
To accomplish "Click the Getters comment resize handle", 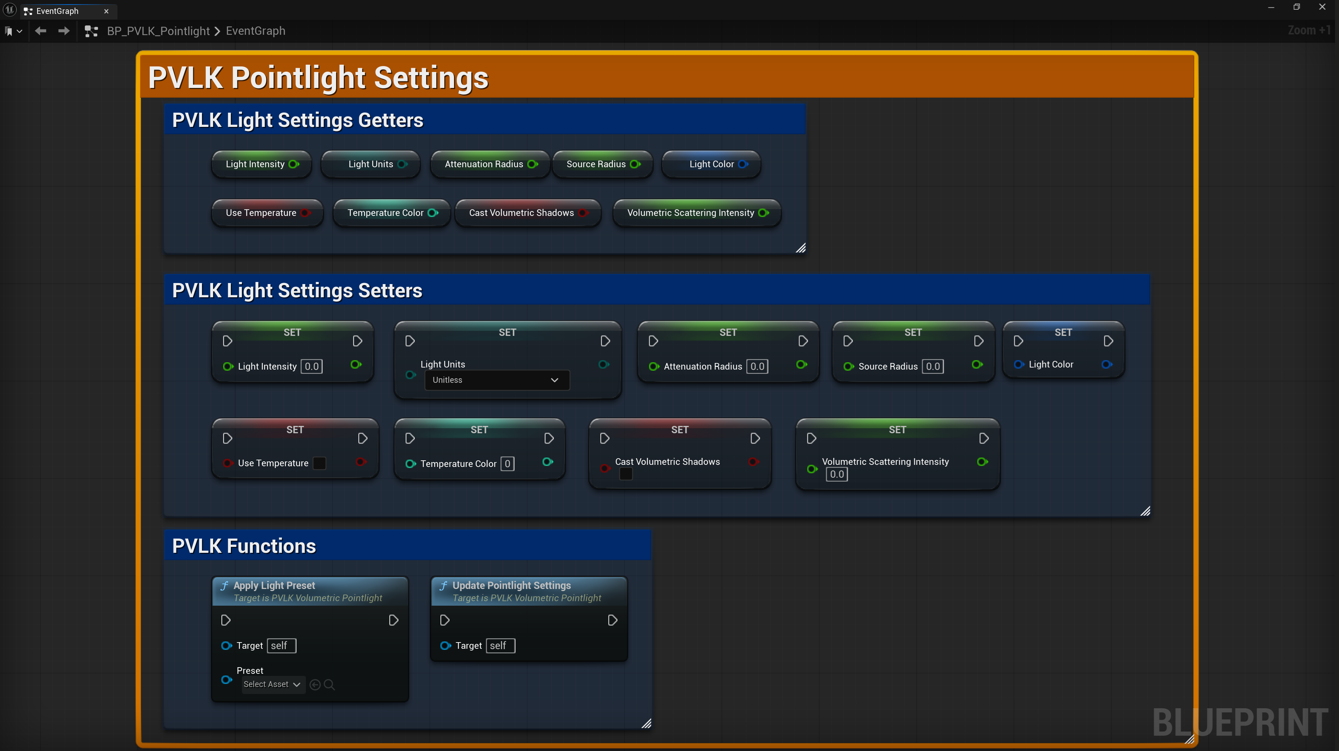I will [x=801, y=248].
